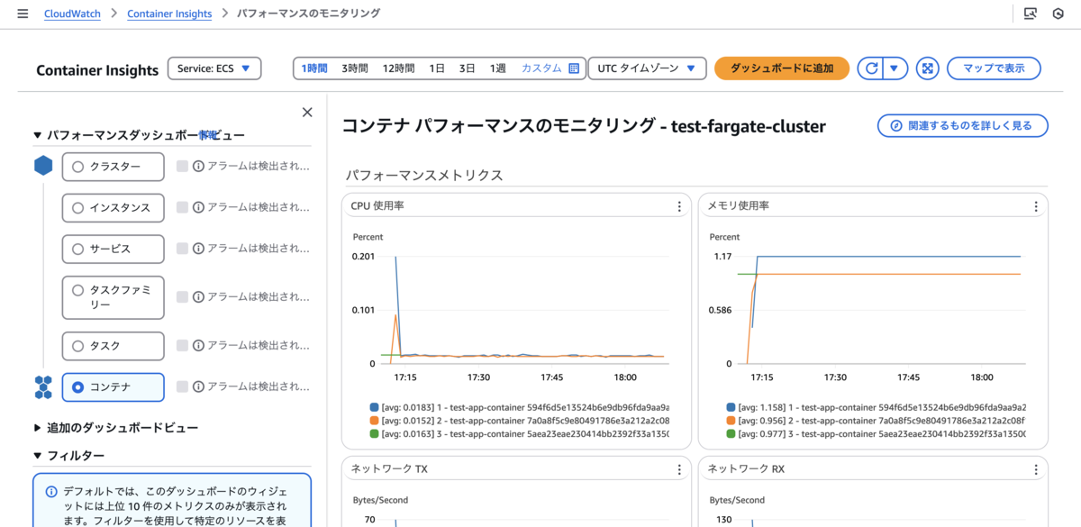
Task: Collapse パフォーマンスダッシュボードビュー section
Action: [x=38, y=135]
